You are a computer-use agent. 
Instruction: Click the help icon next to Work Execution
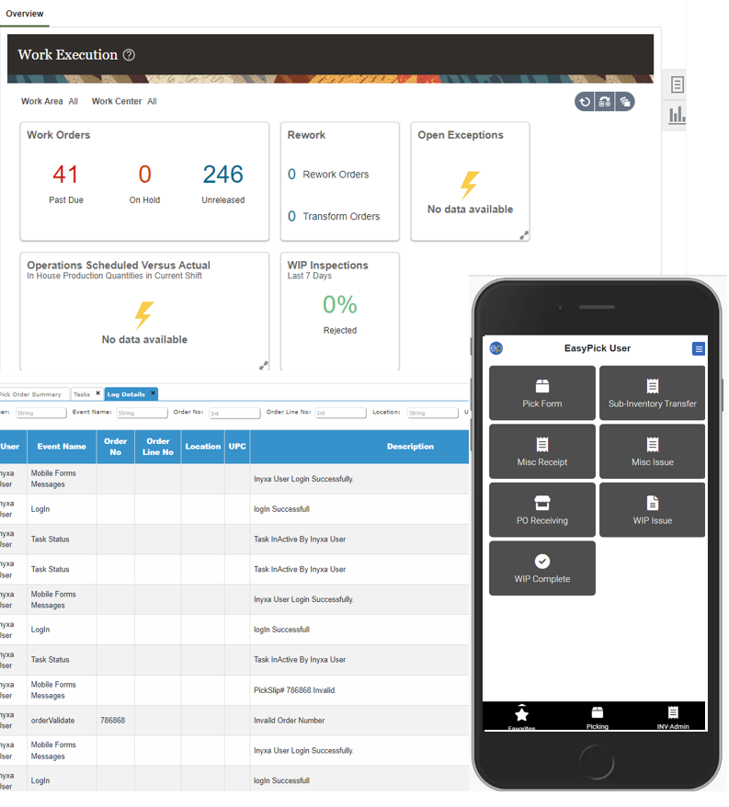129,55
